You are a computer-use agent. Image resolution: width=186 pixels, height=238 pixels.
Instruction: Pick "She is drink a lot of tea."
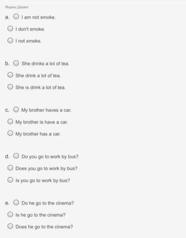point(10,87)
